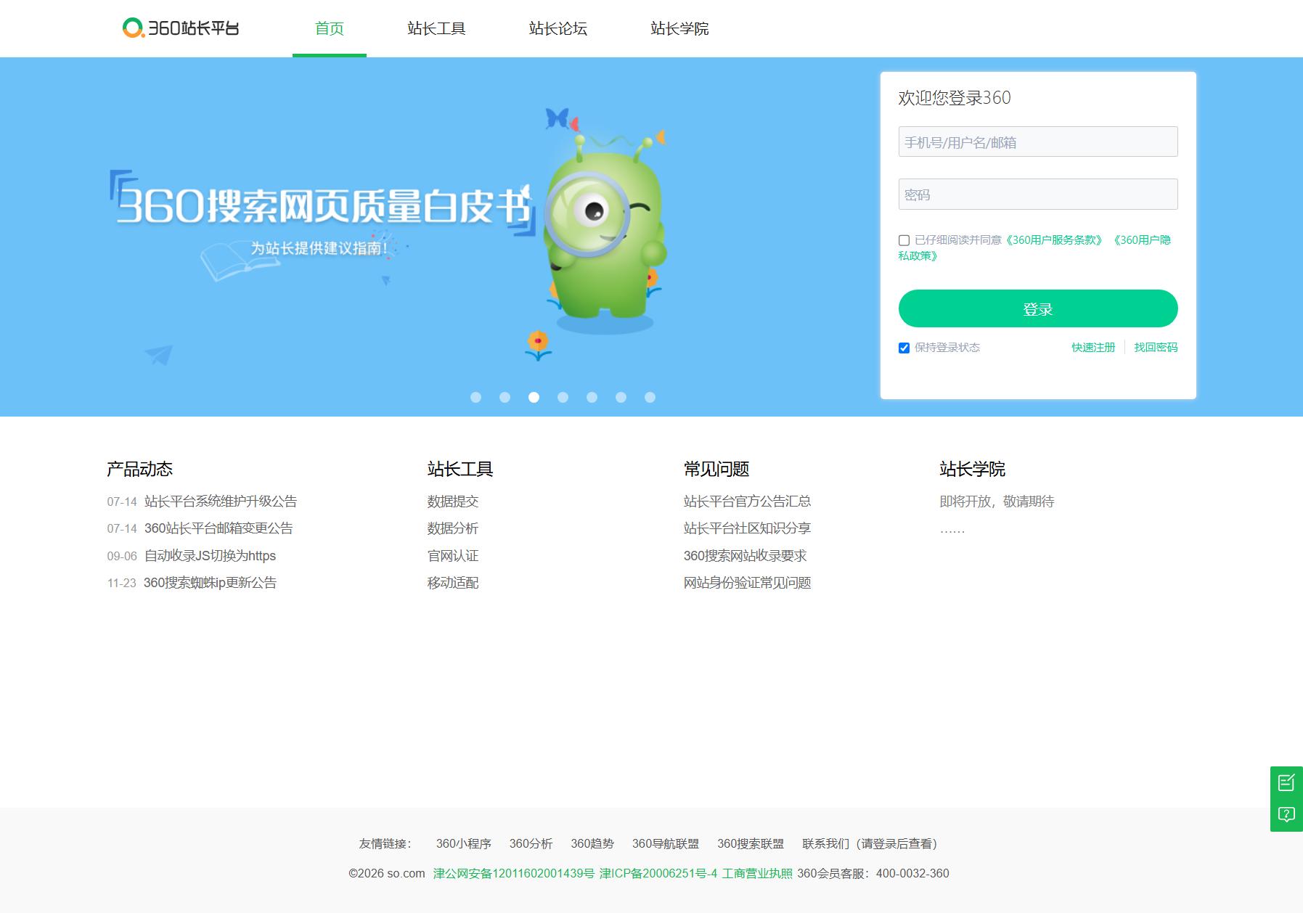This screenshot has width=1303, height=913.
Task: Open 网站身份验证常见问题 FAQ link
Action: (747, 583)
